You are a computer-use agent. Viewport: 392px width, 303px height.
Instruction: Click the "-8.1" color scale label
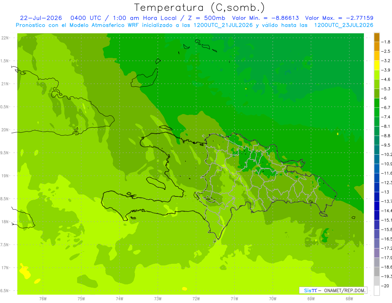click(386, 126)
